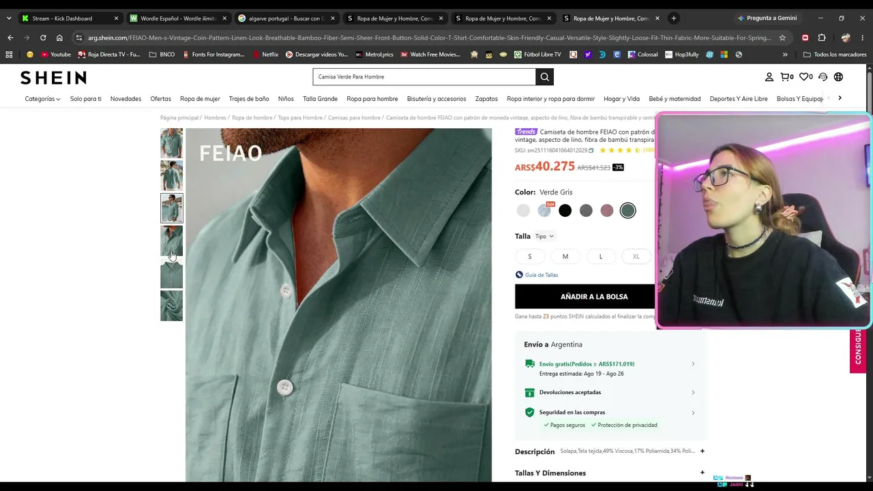
Task: Open the Youtube bookmark
Action: [x=56, y=55]
